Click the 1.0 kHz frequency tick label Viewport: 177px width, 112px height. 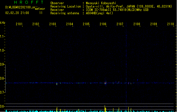click(x=2, y=50)
